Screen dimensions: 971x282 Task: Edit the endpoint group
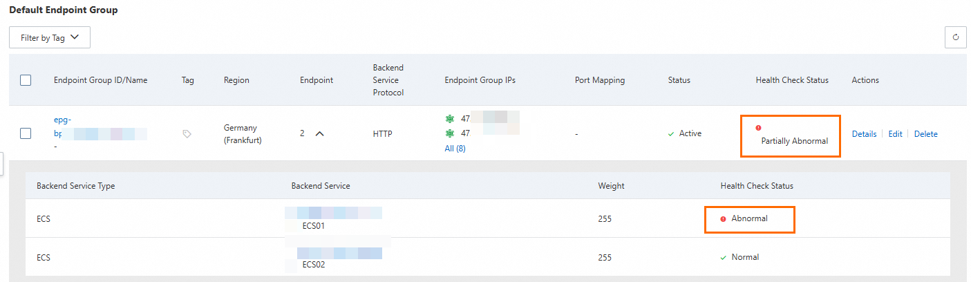pos(895,134)
